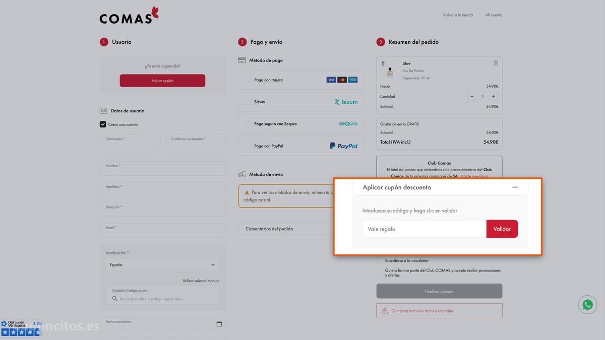Screen dimensions: 605x340
Task: Click the Validar coupon button
Action: (502, 229)
